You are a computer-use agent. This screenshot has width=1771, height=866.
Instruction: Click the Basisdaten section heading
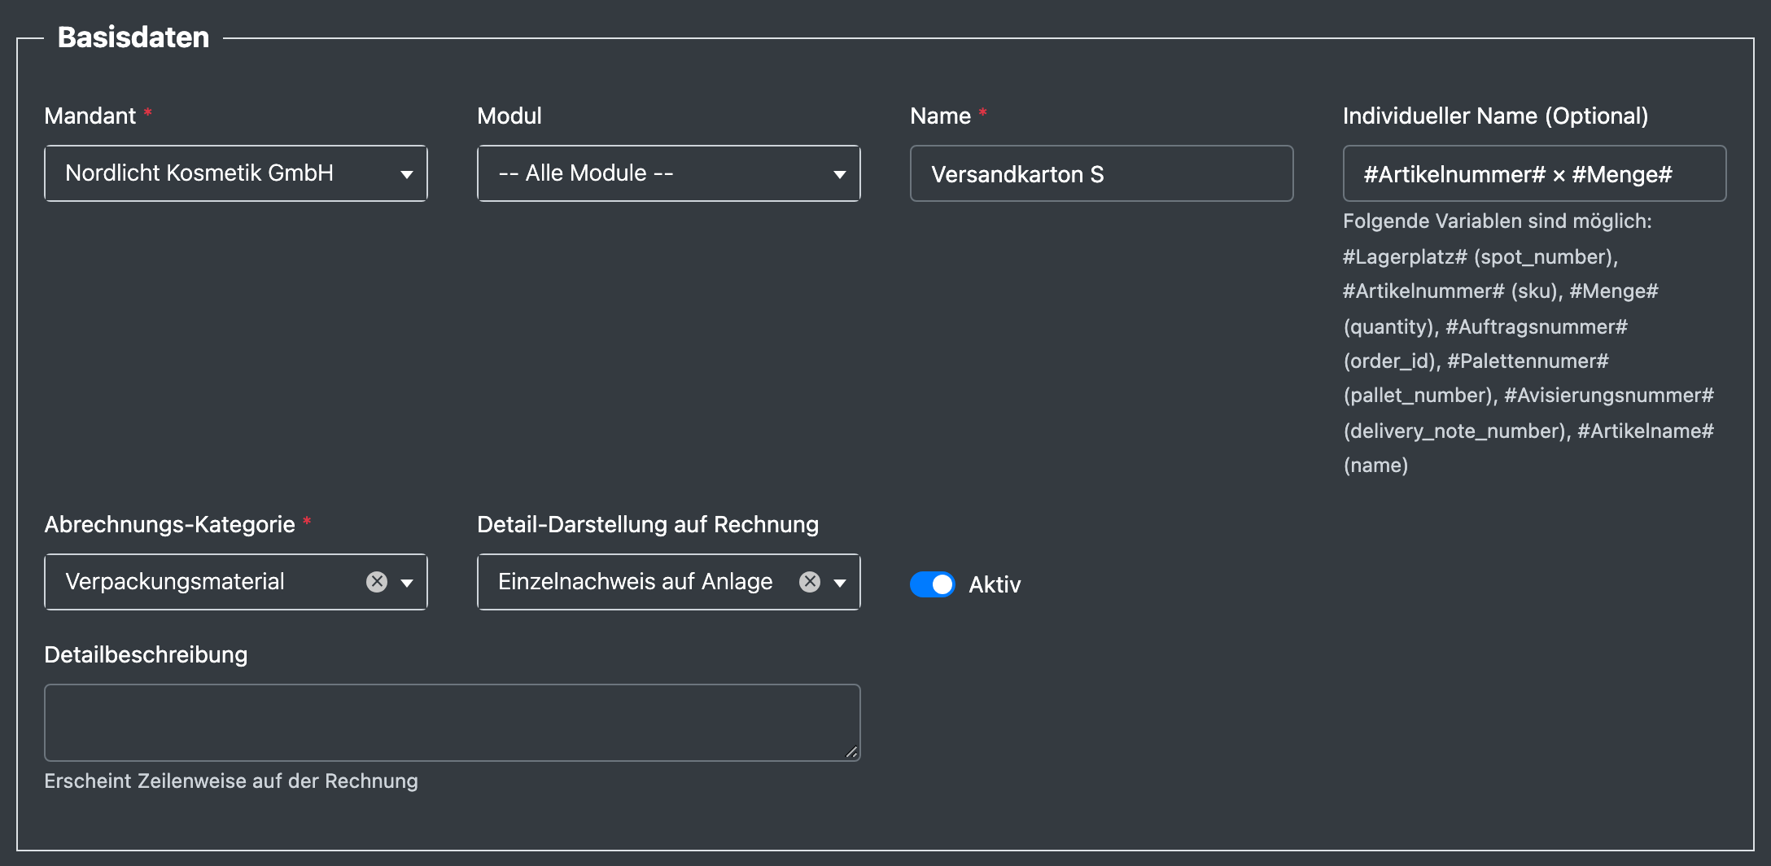tap(133, 37)
